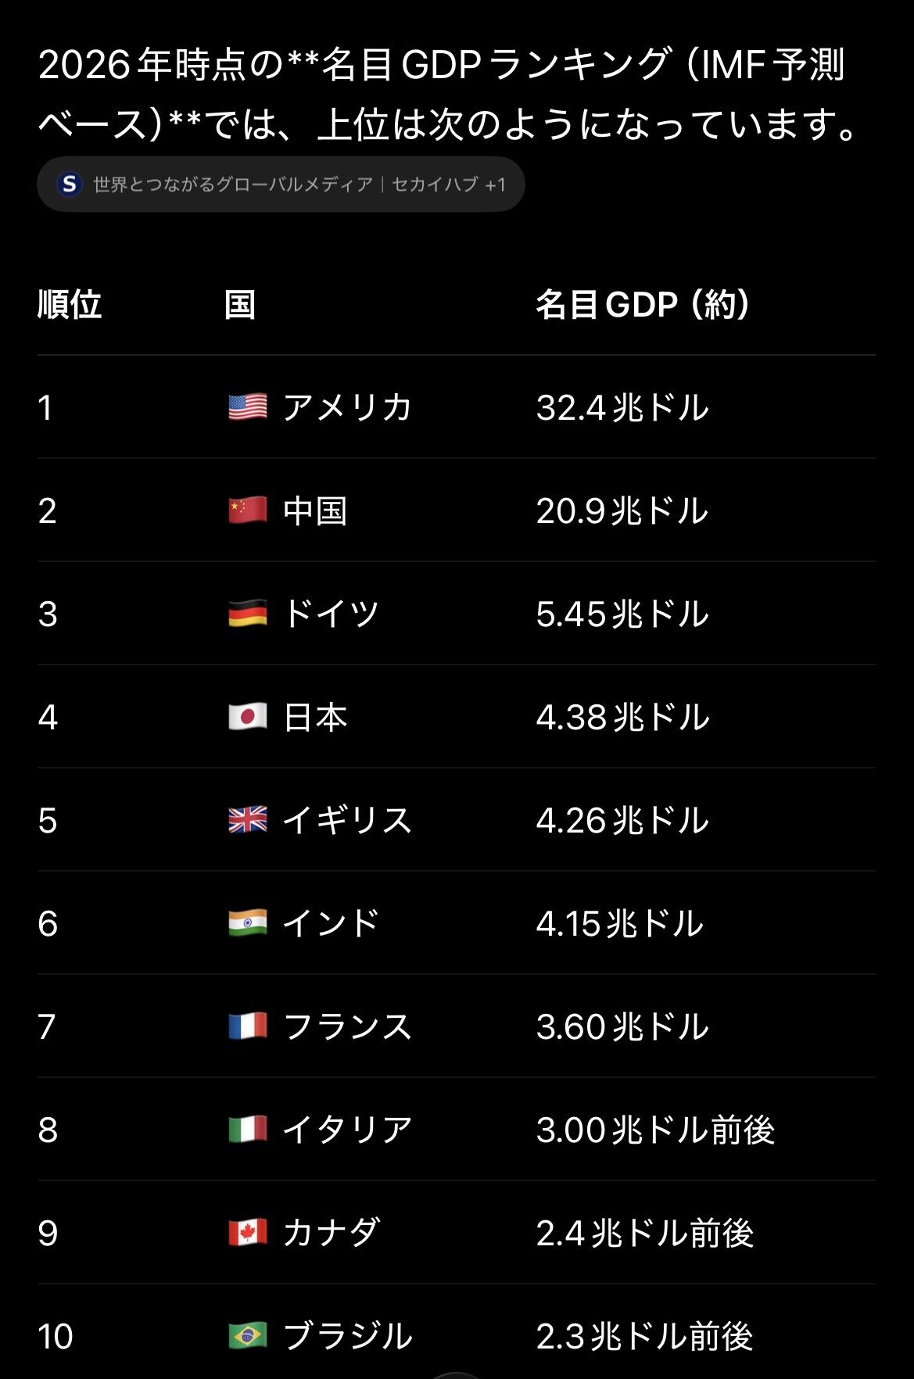
Task: Click the France flag icon
Action: (248, 1026)
